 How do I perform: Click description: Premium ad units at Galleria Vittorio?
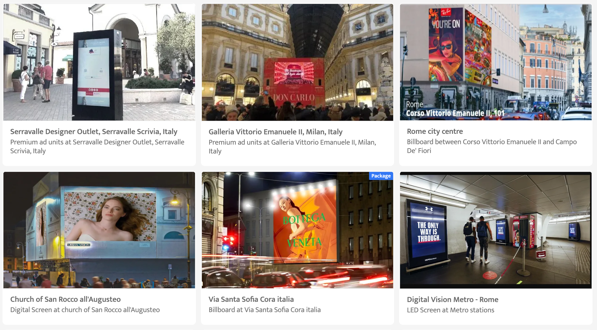tap(292, 147)
